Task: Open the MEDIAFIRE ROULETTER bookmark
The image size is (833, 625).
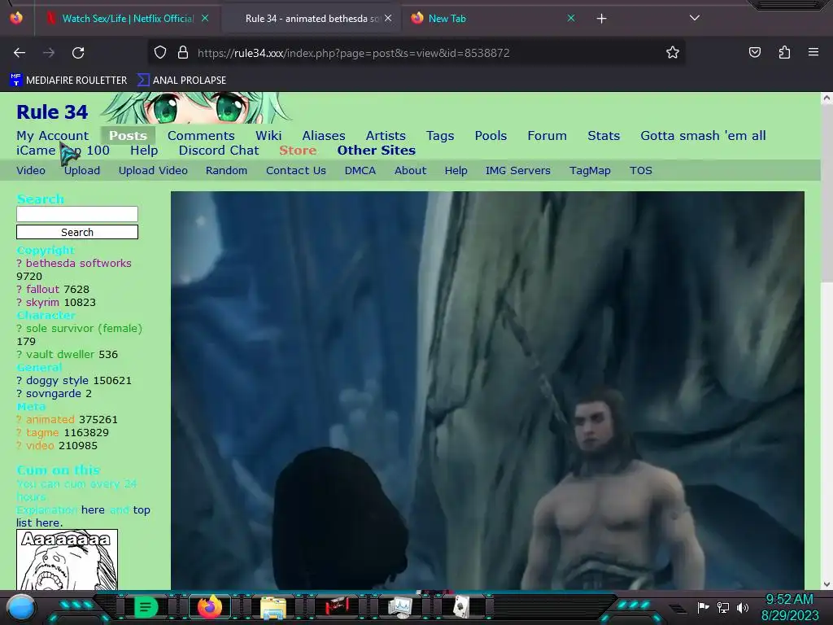Action: 68,81
